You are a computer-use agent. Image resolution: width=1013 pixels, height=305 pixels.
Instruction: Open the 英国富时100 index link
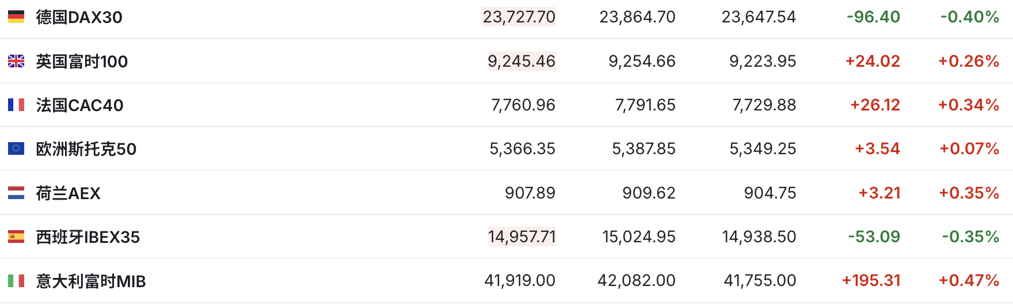coord(82,62)
